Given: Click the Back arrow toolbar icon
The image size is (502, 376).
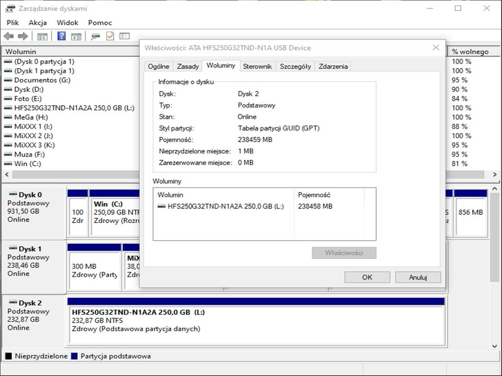Looking at the screenshot, I should (9, 36).
